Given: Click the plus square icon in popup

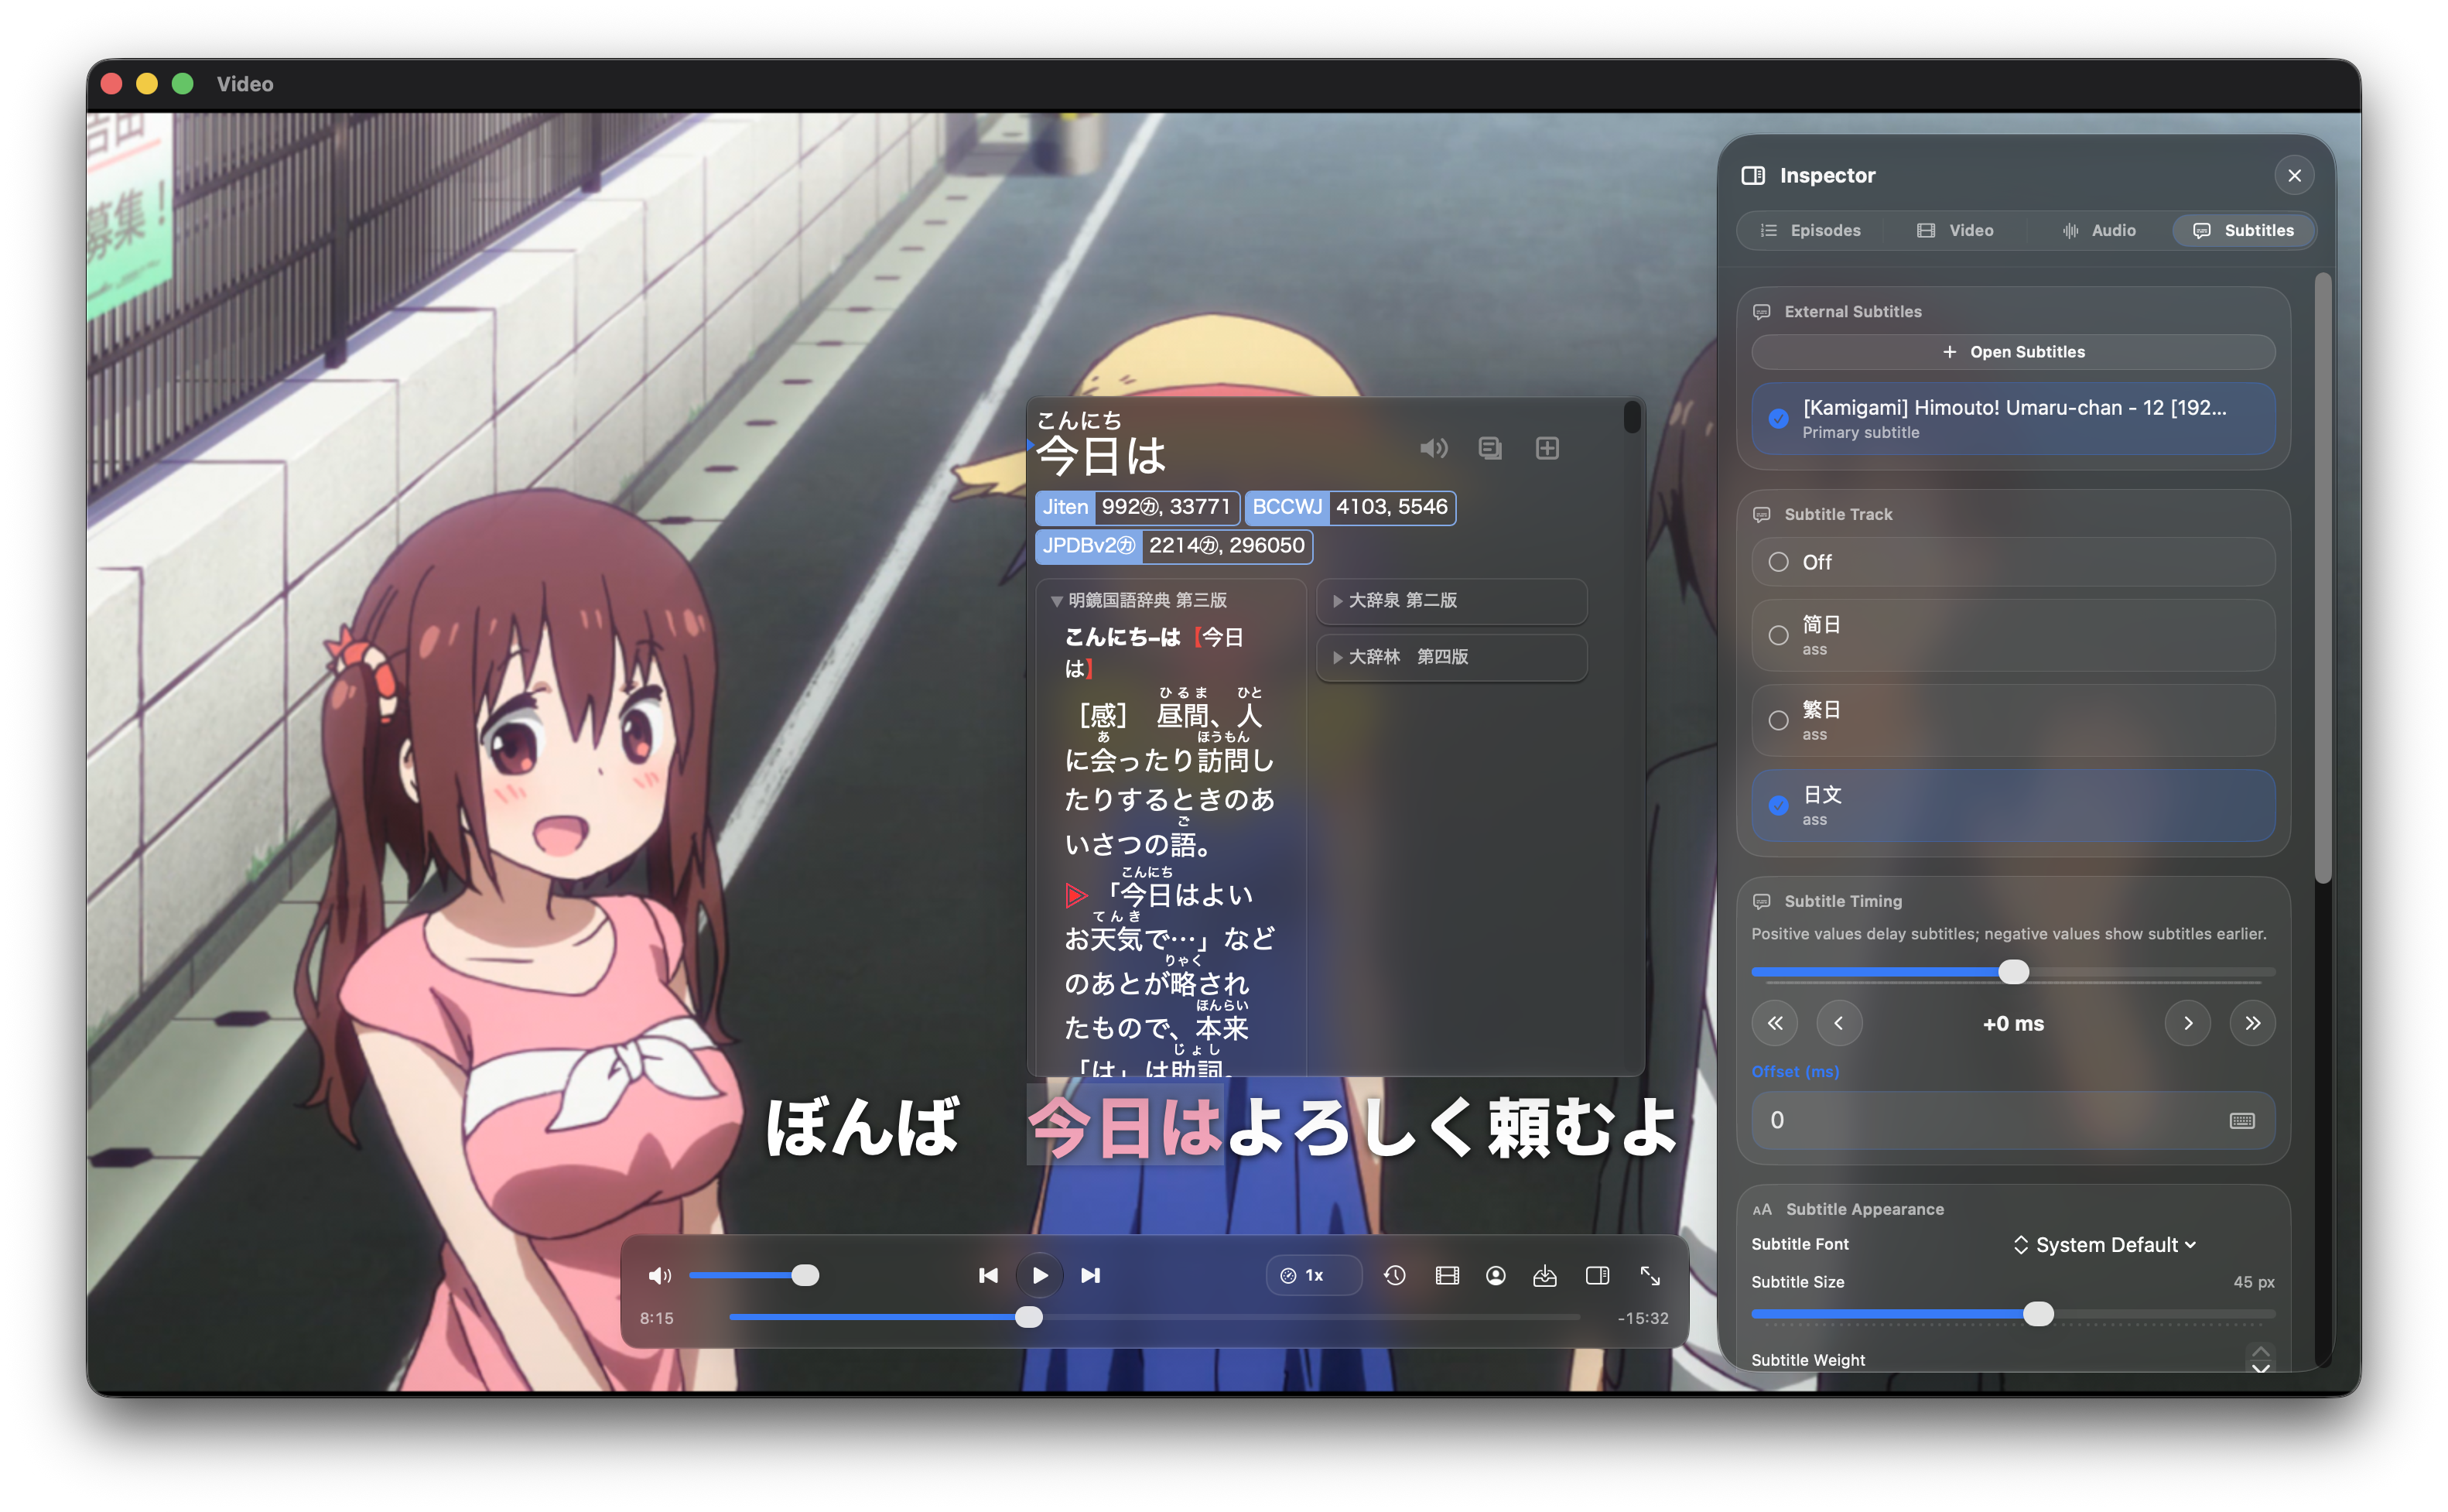Looking at the screenshot, I should point(1547,448).
